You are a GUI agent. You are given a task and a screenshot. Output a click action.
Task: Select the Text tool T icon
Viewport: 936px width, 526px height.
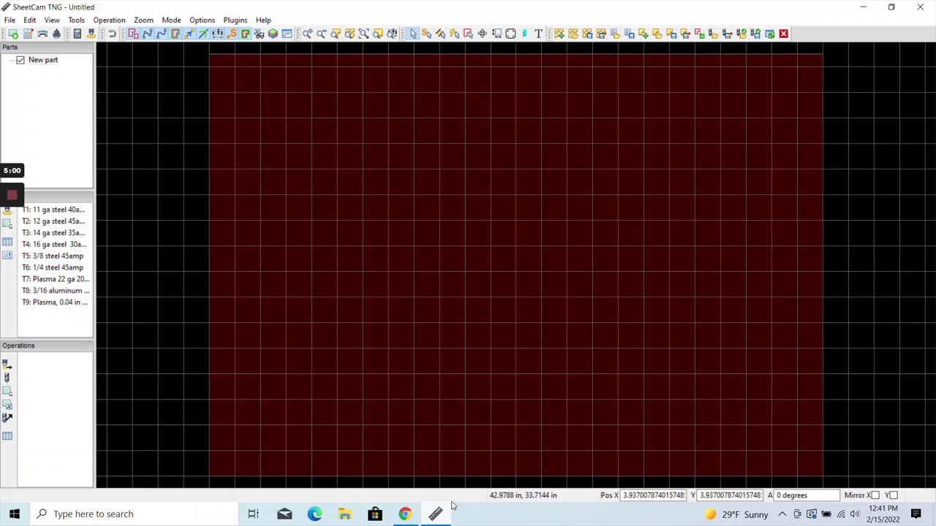538,34
